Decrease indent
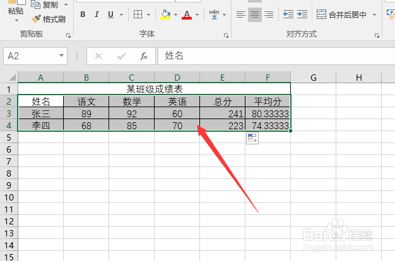Viewport: 395px width, 261px height. [x=288, y=14]
